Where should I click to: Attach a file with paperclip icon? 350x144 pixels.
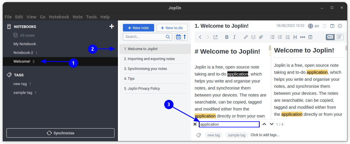coord(261,37)
